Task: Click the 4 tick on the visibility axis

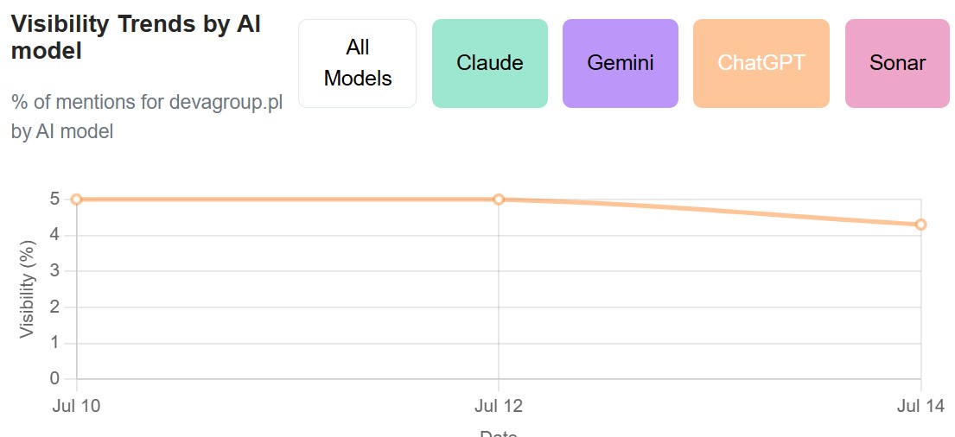Action: pyautogui.click(x=54, y=235)
